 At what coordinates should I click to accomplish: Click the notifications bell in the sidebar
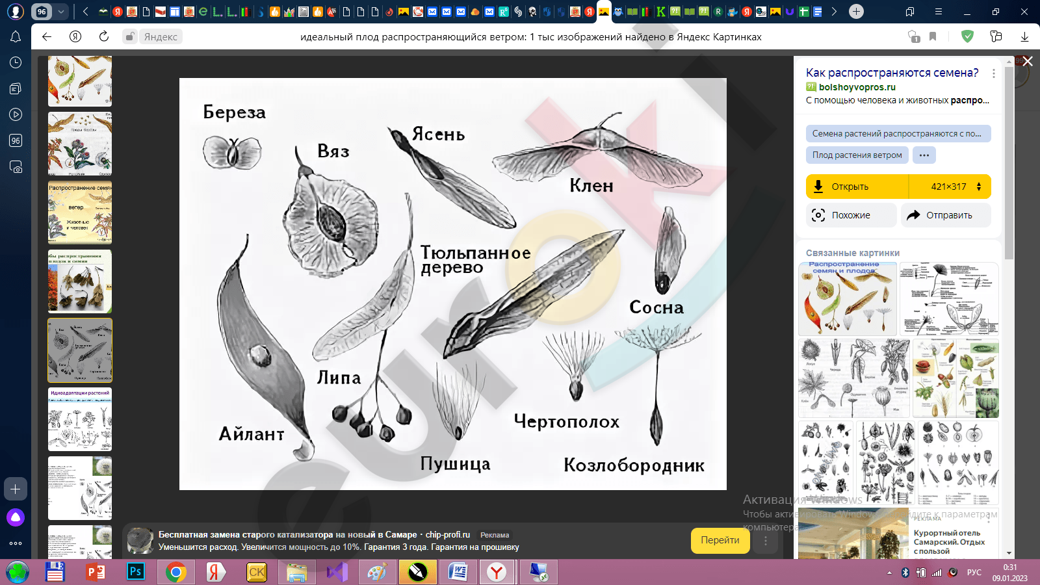coord(16,37)
